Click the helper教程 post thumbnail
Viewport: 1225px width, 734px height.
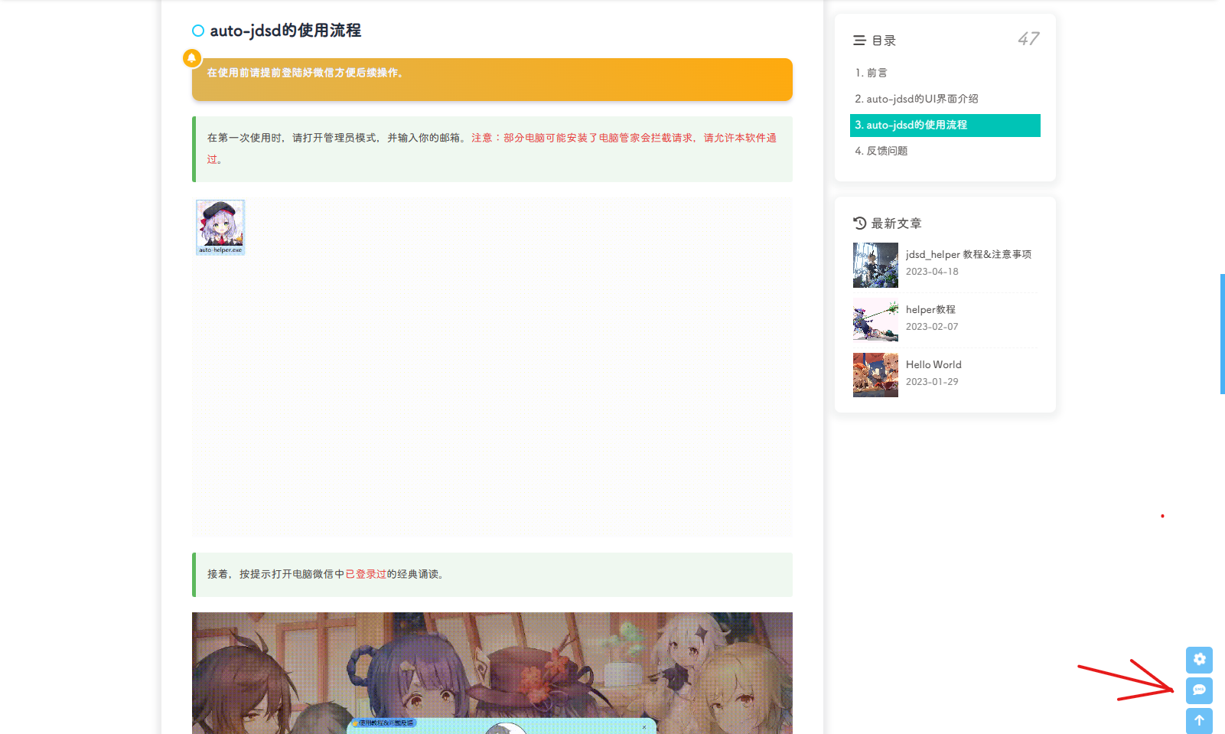[875, 320]
